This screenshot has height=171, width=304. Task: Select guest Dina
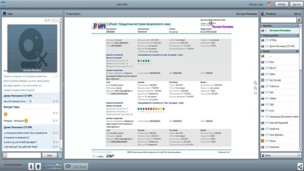280,62
